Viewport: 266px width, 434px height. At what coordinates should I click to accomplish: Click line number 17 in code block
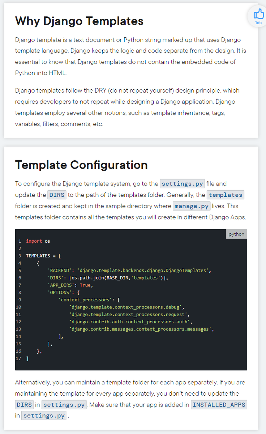[18, 358]
